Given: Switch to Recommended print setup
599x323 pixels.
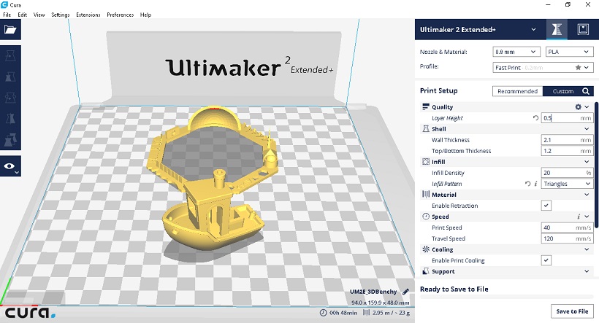Looking at the screenshot, I should (x=518, y=91).
